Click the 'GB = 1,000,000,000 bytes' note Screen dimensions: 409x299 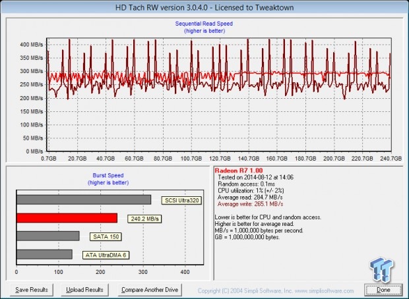[x=247, y=237]
